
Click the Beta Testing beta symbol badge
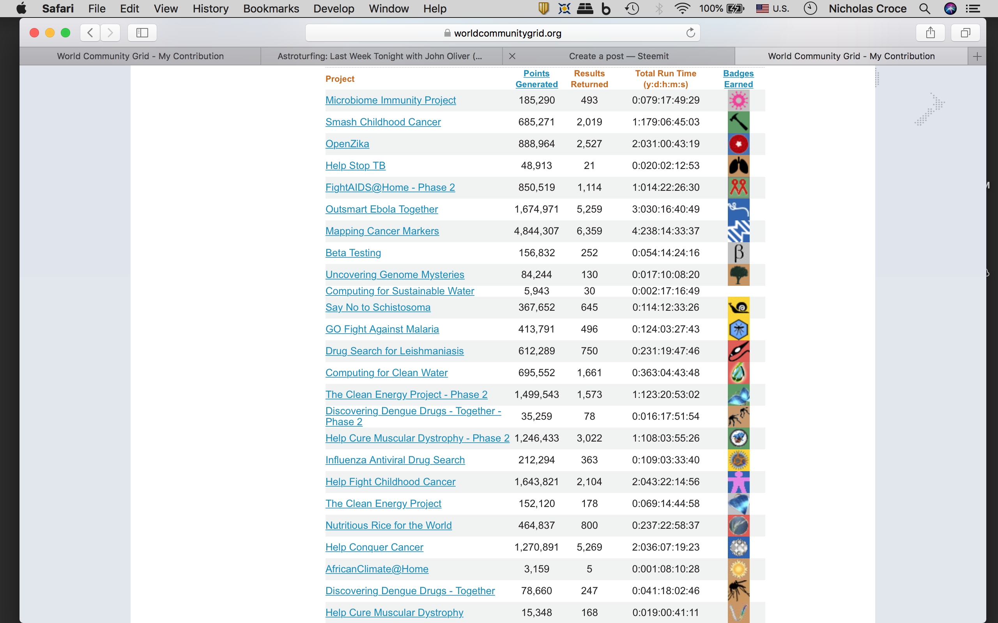click(x=738, y=253)
